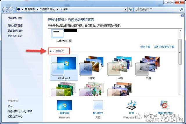Click the Back navigation arrow button
This screenshot has height=124, width=186.
[5, 10]
